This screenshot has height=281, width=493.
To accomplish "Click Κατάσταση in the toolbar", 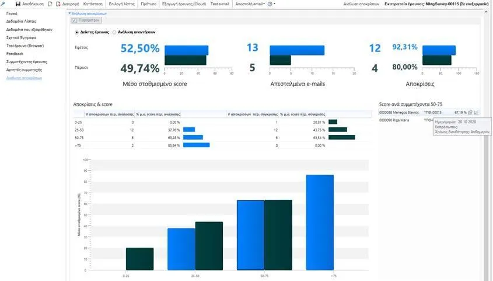I will [93, 4].
